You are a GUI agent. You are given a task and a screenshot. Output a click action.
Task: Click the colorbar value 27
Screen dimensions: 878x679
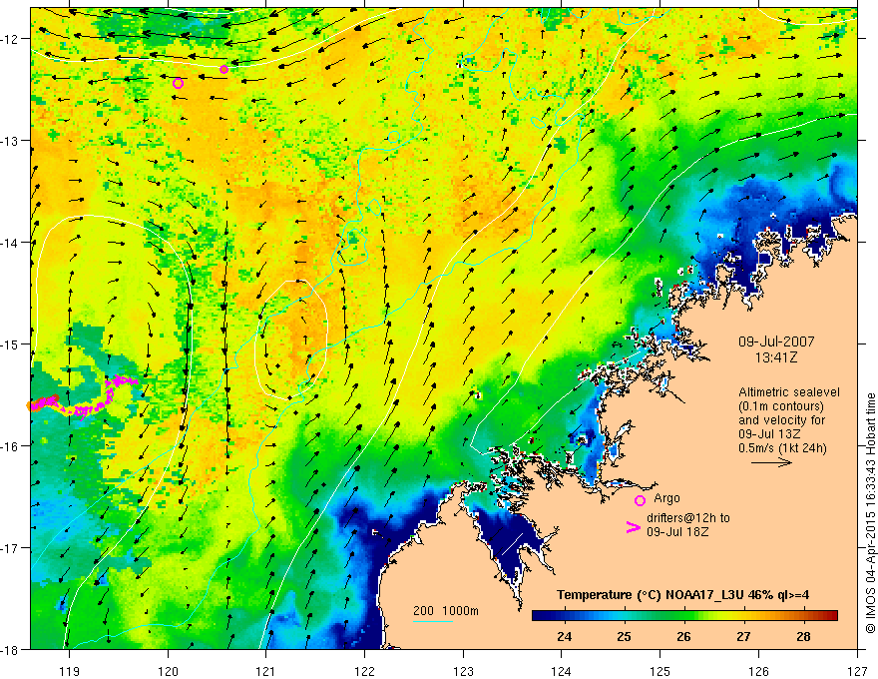(x=743, y=636)
